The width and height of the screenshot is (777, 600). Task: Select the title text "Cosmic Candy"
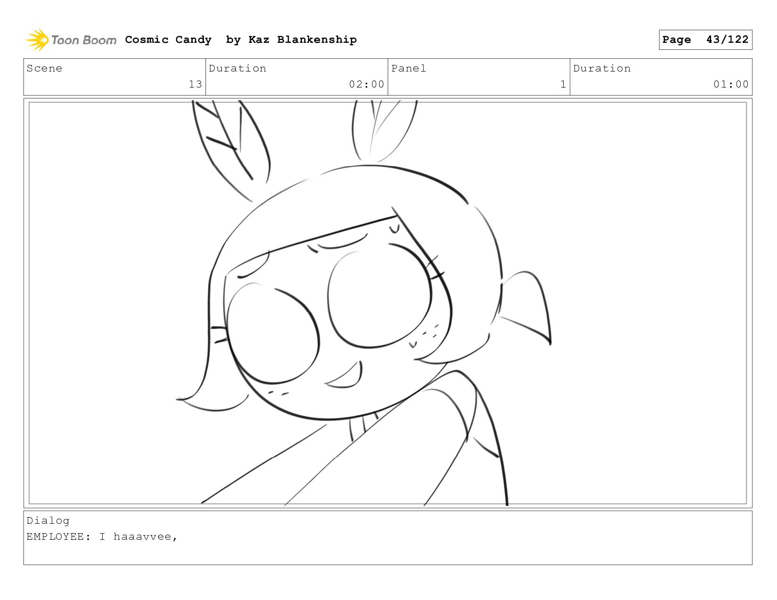168,40
